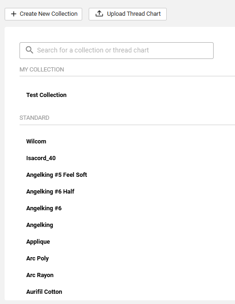Click the upload arrow icon

point(99,14)
